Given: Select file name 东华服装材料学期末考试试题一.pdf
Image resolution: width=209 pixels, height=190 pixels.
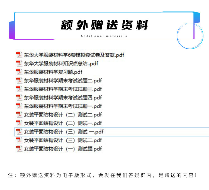Looking at the screenshot, I should 63,106.
